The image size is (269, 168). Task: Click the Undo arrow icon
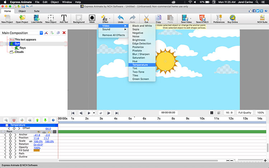coord(121,19)
